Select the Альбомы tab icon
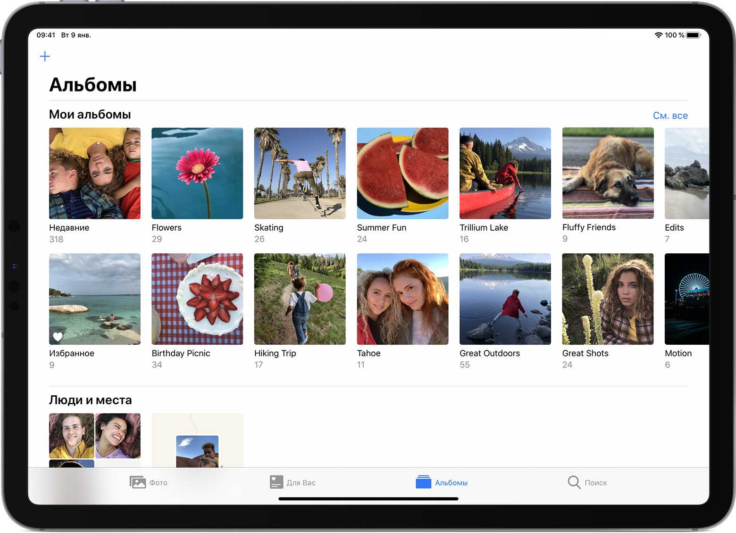Image resolution: width=736 pixels, height=533 pixels. click(423, 482)
